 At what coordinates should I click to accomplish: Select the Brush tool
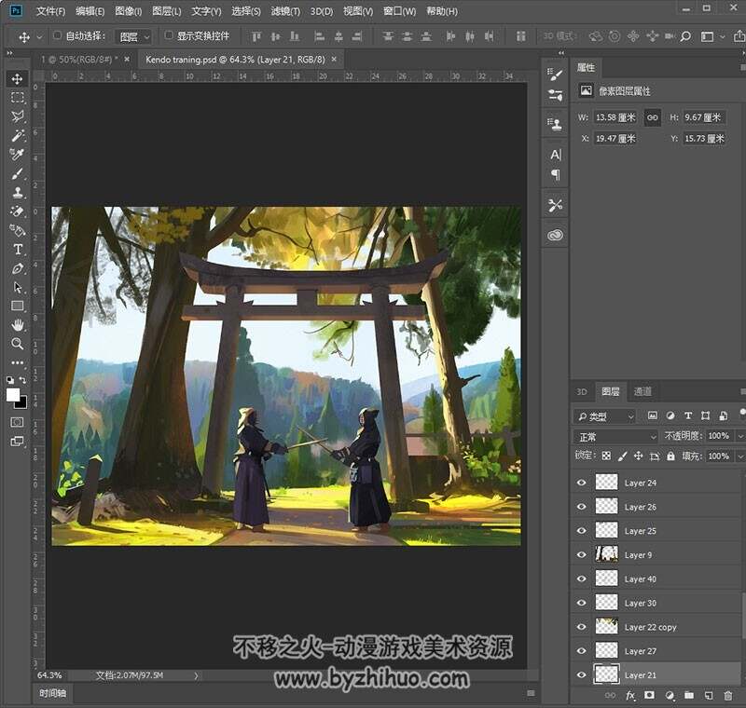pyautogui.click(x=18, y=173)
